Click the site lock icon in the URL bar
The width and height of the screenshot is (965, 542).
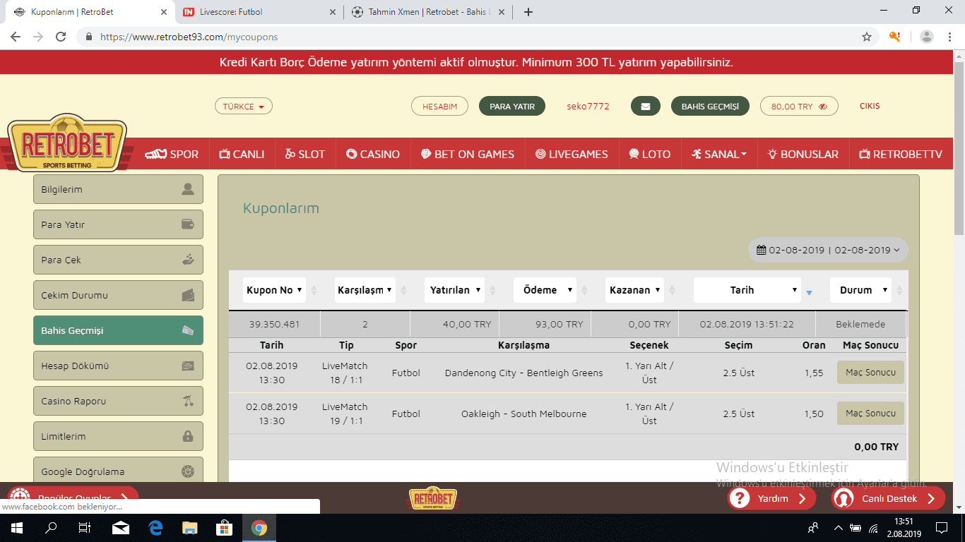point(89,37)
